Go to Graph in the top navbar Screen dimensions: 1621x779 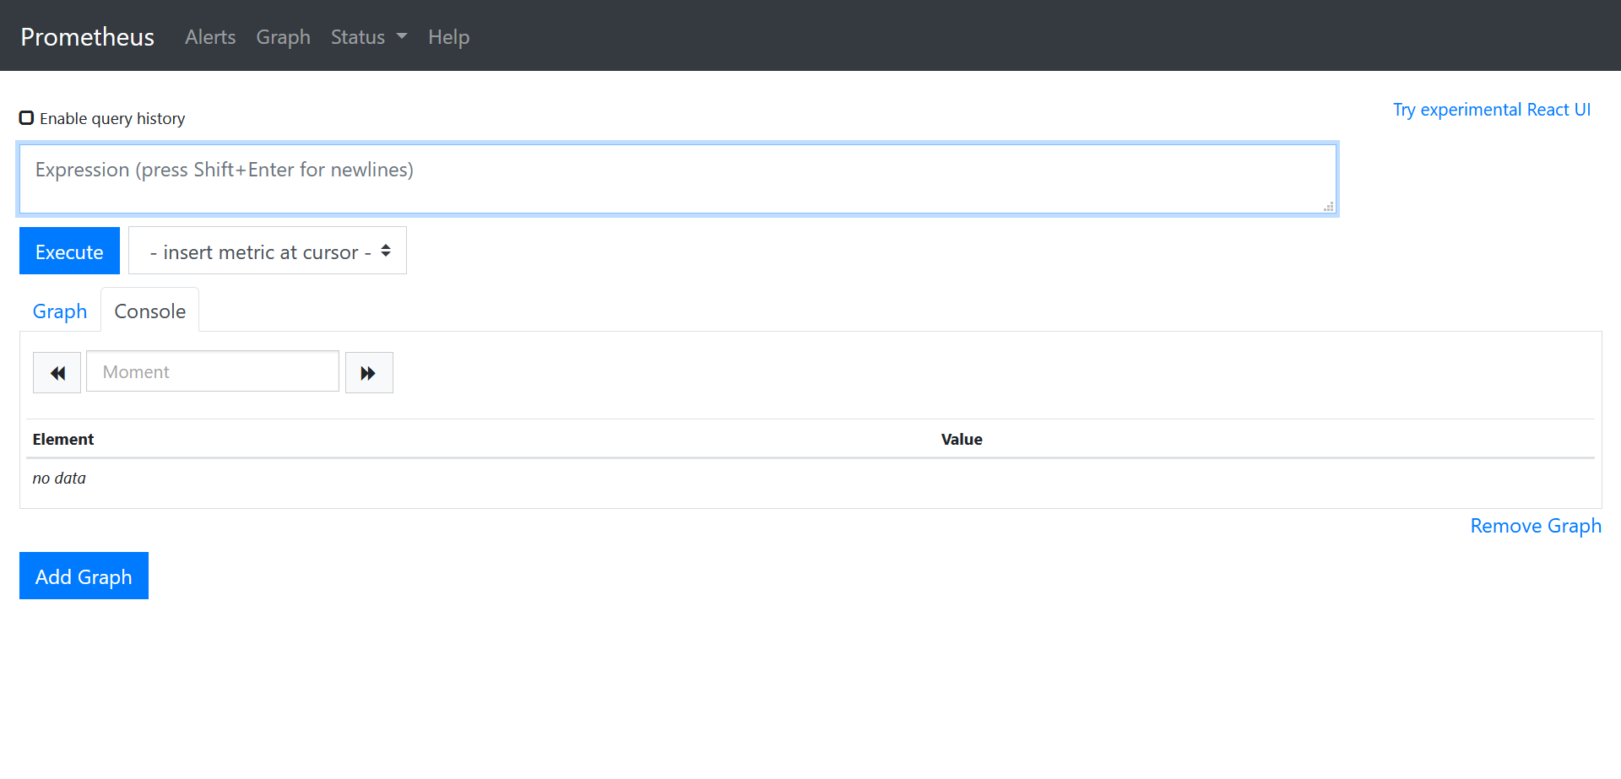(x=283, y=37)
